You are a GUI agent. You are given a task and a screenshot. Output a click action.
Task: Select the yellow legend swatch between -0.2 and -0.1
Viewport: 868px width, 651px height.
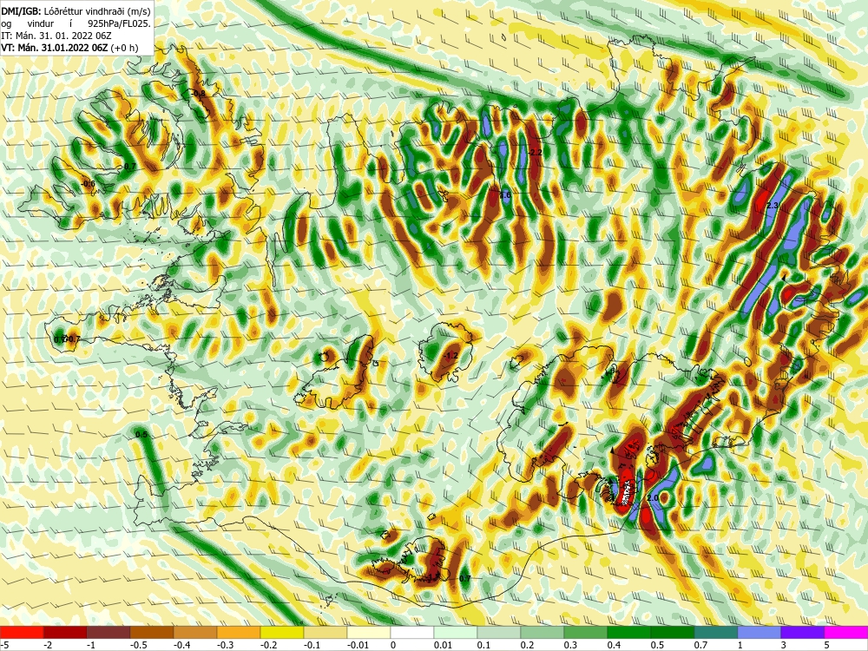click(282, 632)
